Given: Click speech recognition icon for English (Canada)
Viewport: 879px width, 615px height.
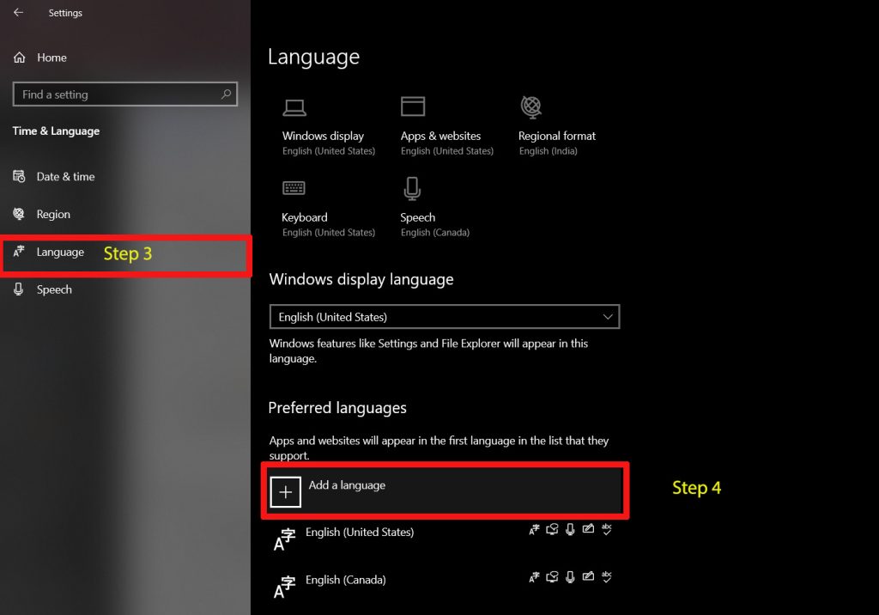Looking at the screenshot, I should click(570, 577).
